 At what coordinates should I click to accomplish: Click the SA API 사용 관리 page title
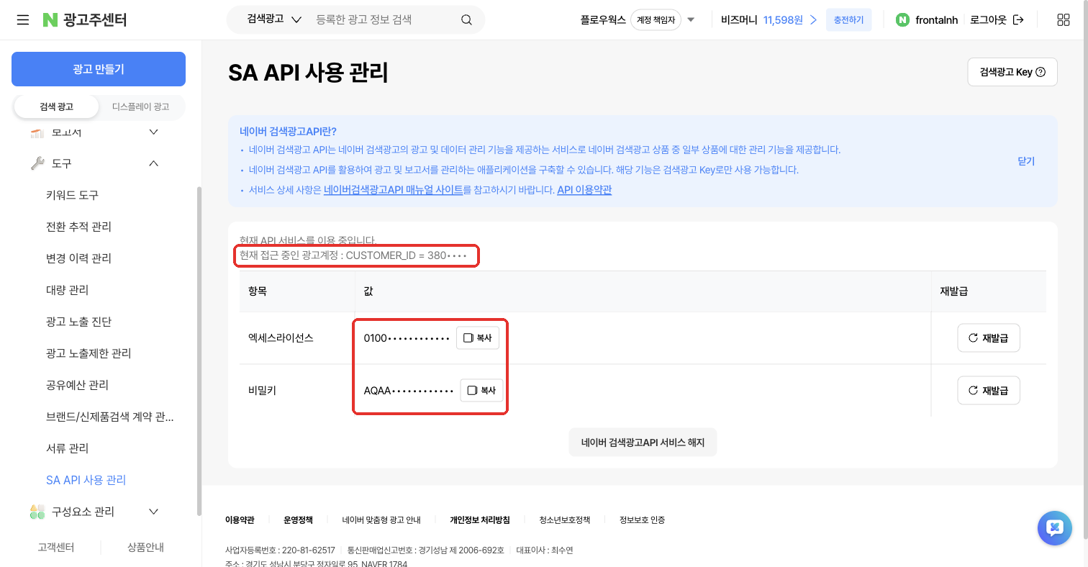pyautogui.click(x=308, y=73)
